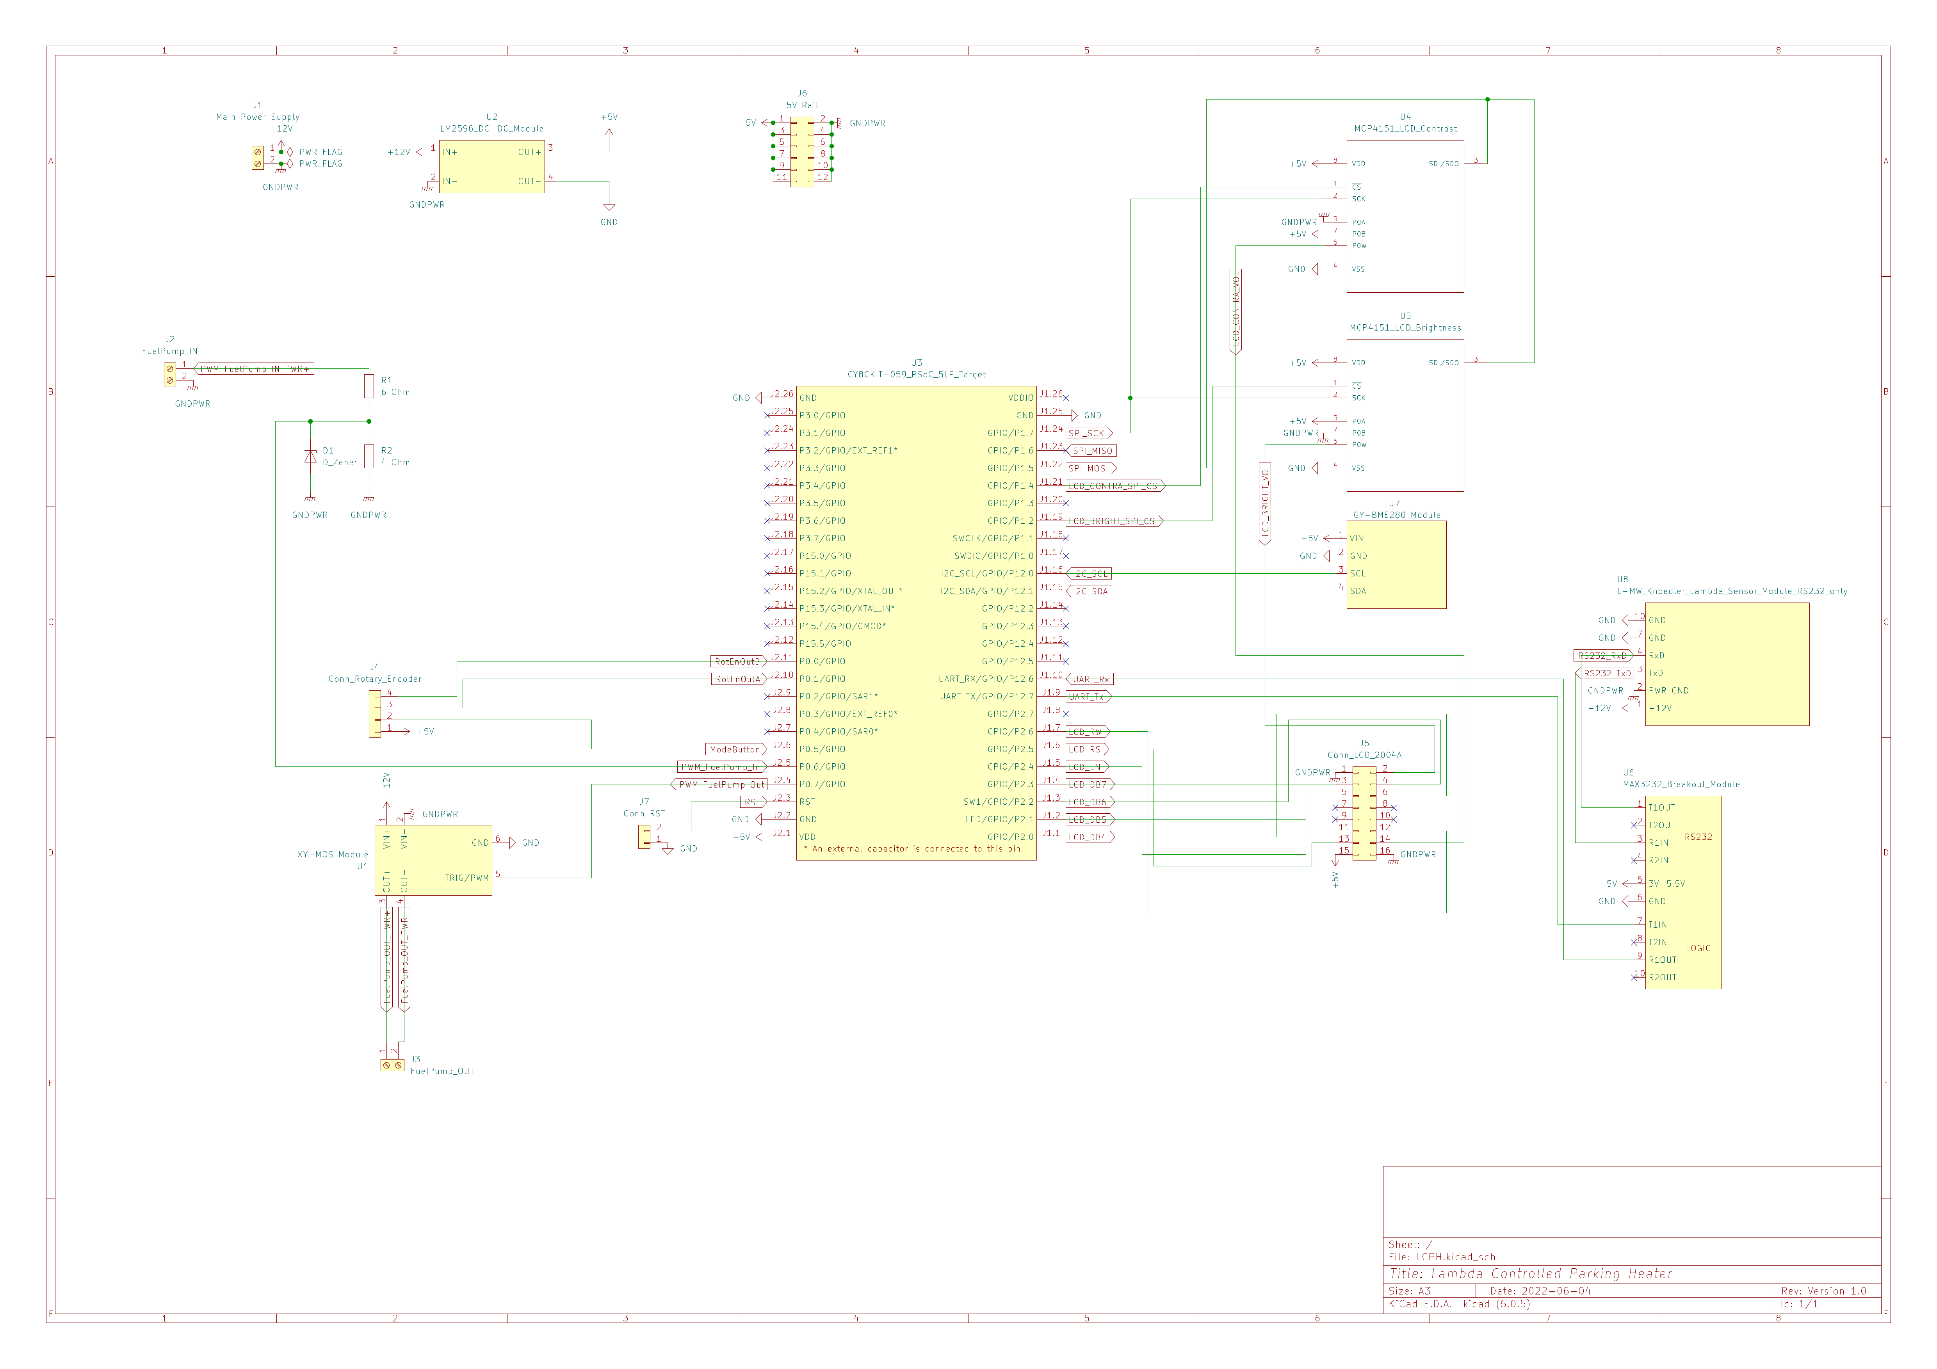Select the R2 4 Ohm resistor symbol

coord(369,456)
